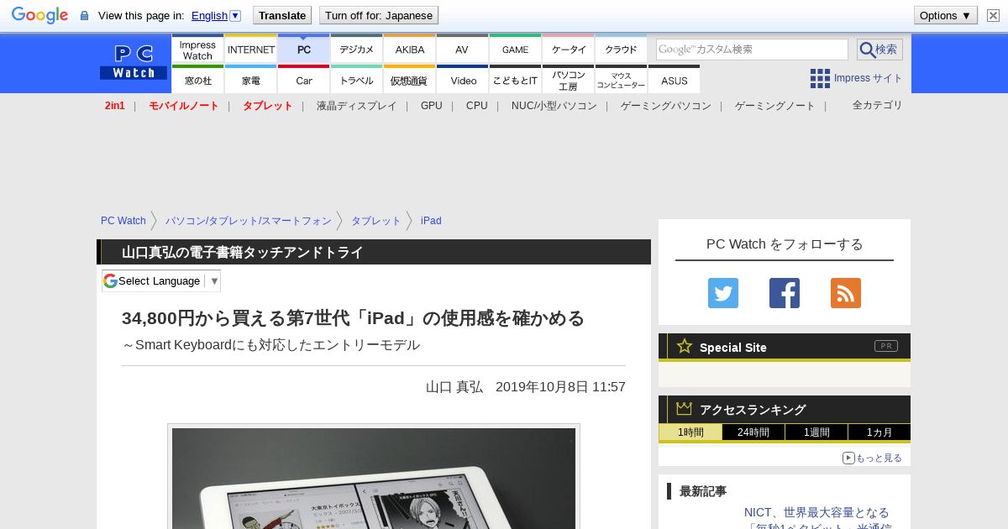Click the パソコン/タブレット/スマートフォン breadcrumb
1008x529 pixels.
coord(248,221)
